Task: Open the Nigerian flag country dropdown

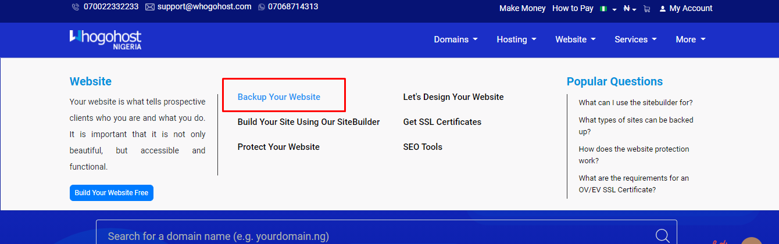Action: 608,9
